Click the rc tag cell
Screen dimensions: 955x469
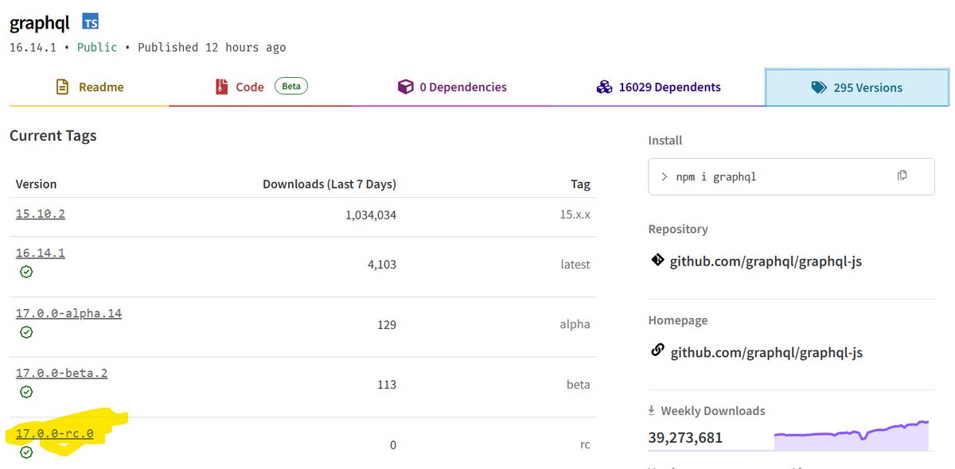click(x=585, y=445)
